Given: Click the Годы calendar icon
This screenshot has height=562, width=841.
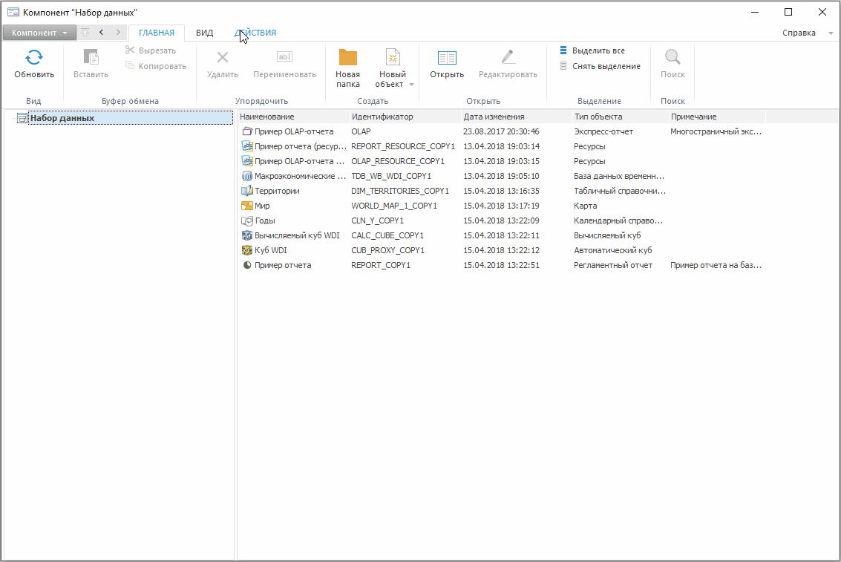Looking at the screenshot, I should point(246,220).
